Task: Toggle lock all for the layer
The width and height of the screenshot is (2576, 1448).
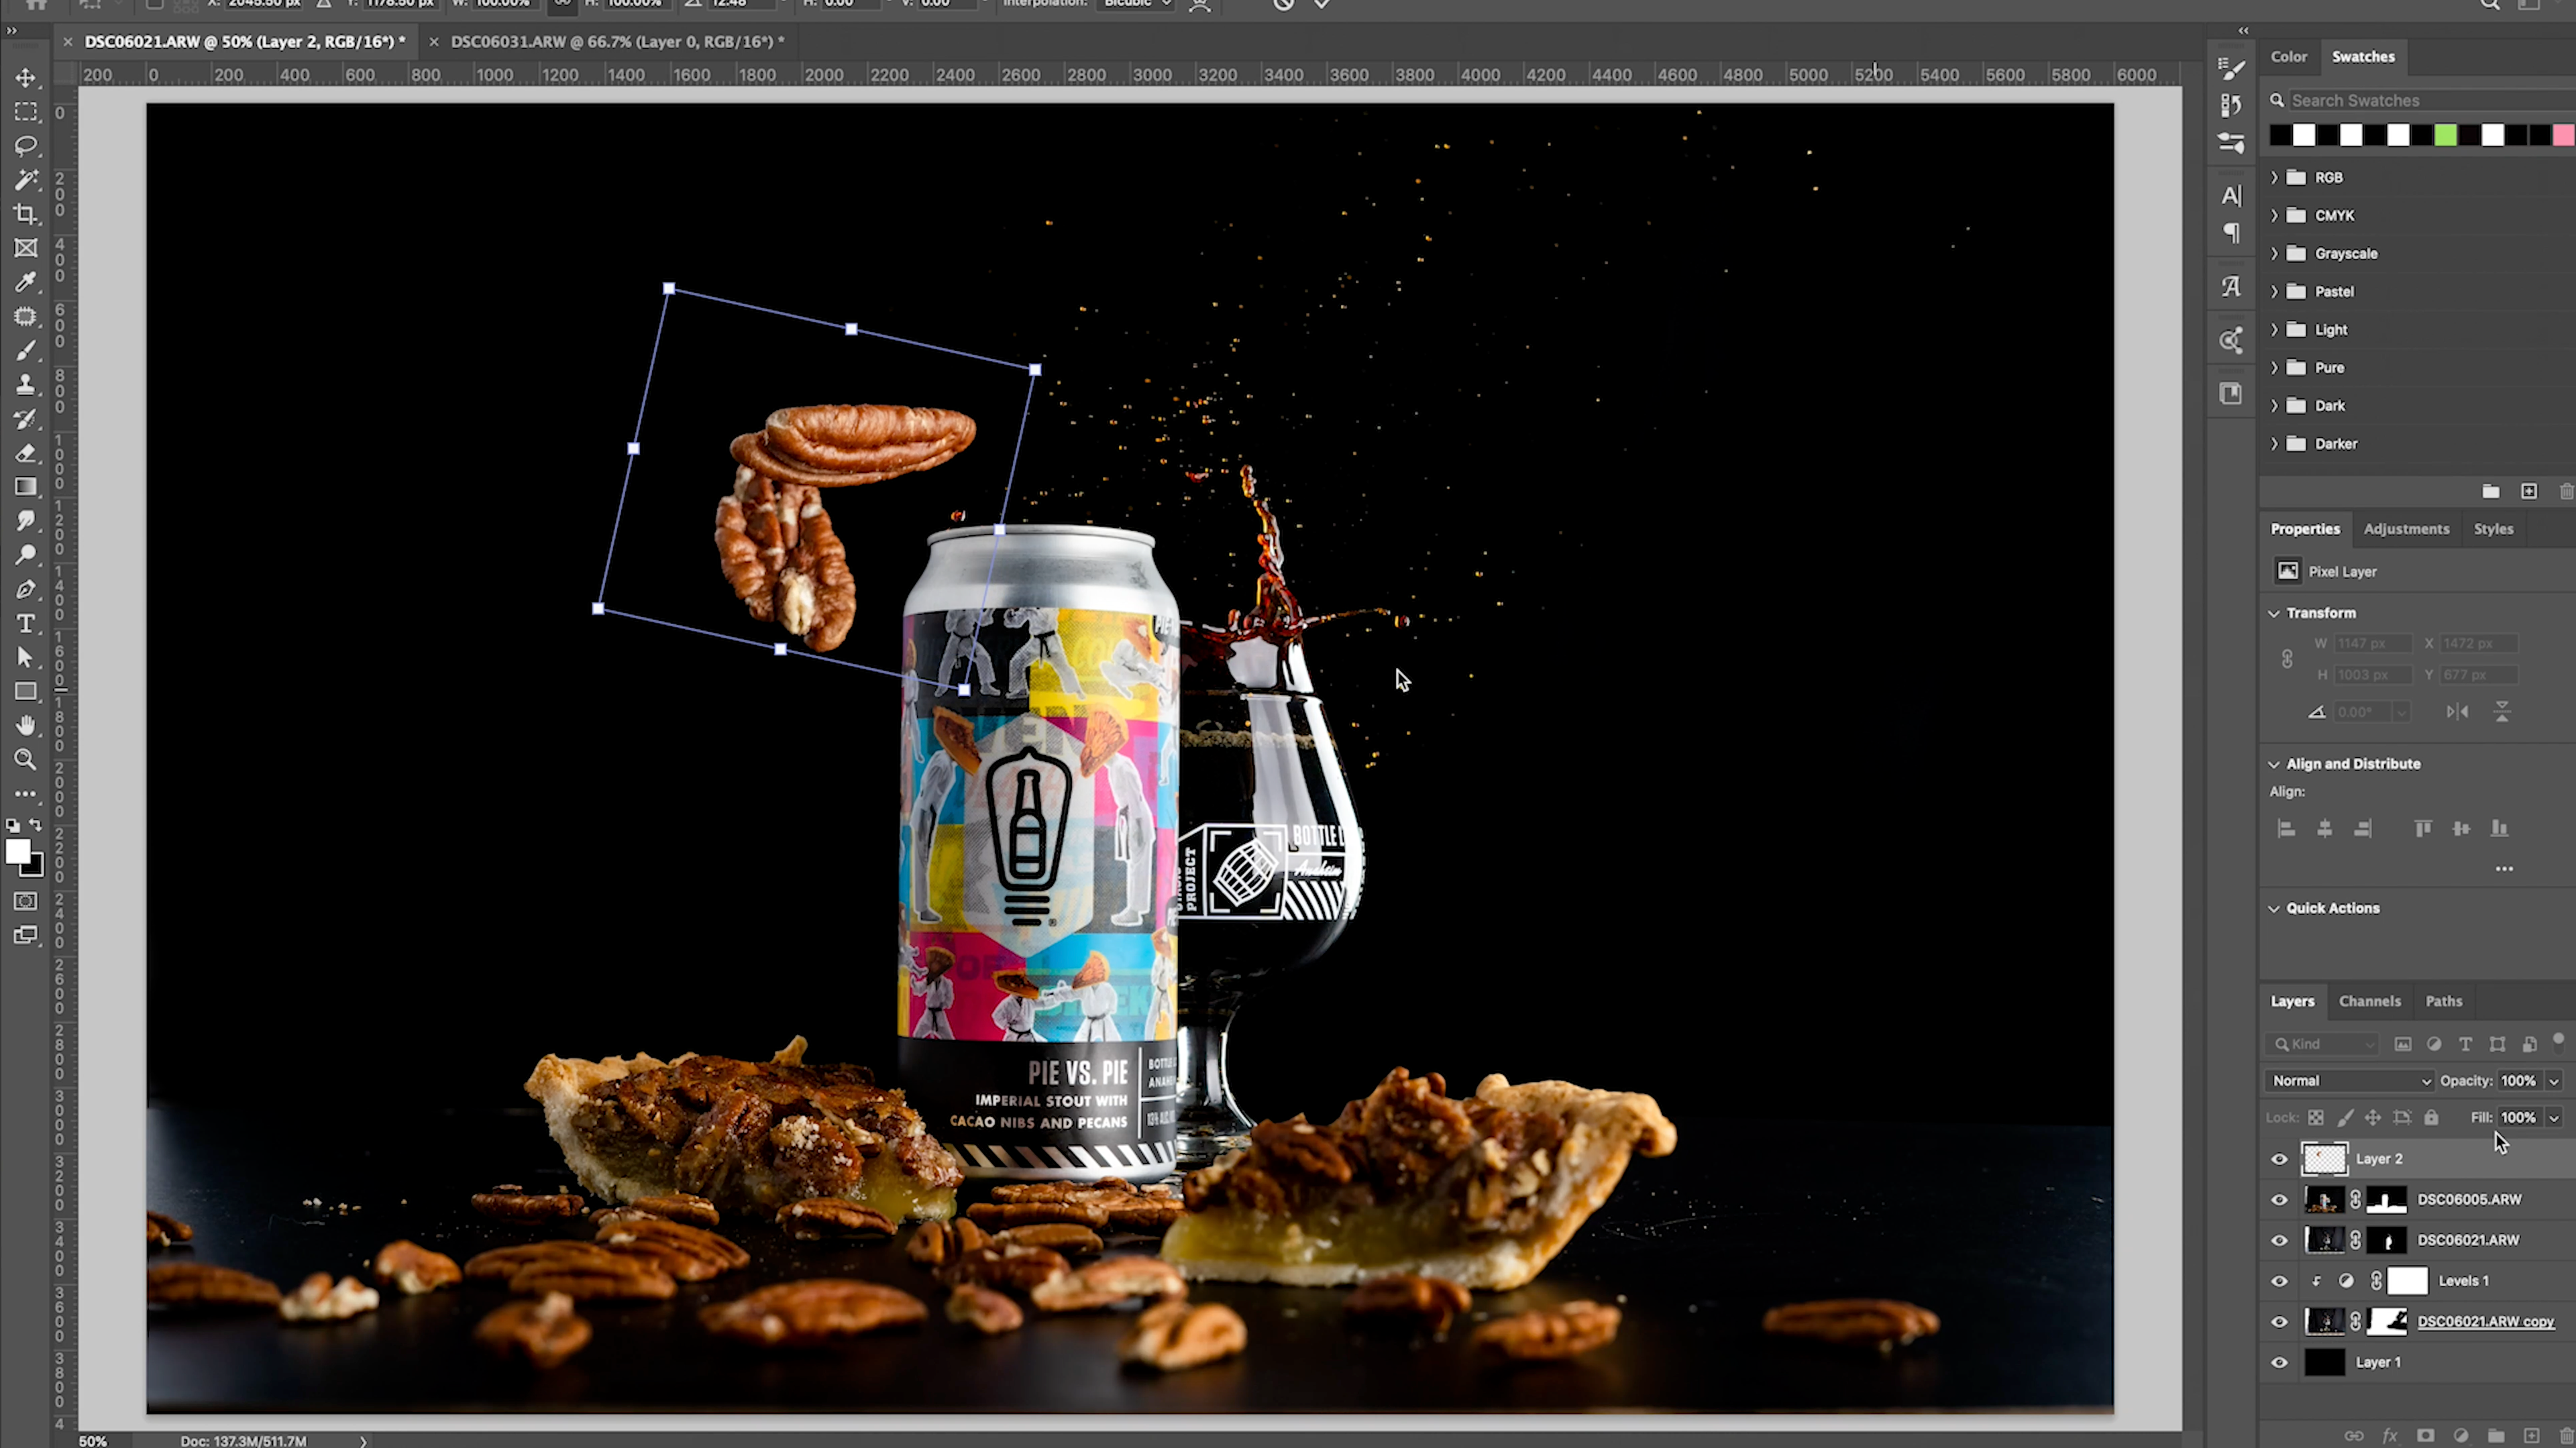Action: [x=2431, y=1118]
